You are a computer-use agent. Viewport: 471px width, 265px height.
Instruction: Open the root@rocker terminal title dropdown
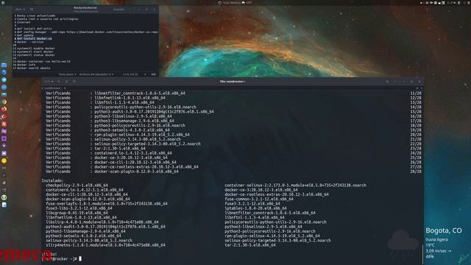pos(54,88)
